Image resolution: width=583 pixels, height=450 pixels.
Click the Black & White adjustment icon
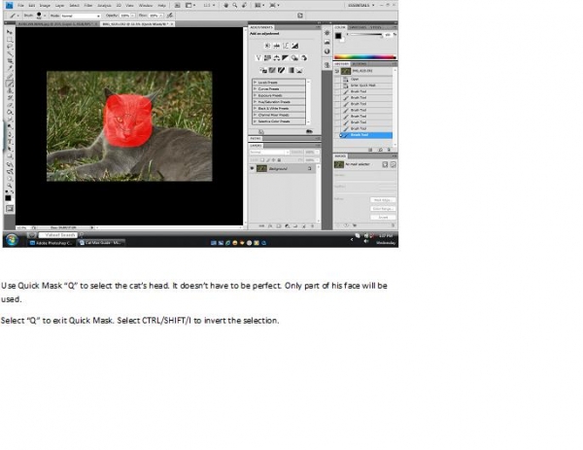click(x=285, y=58)
